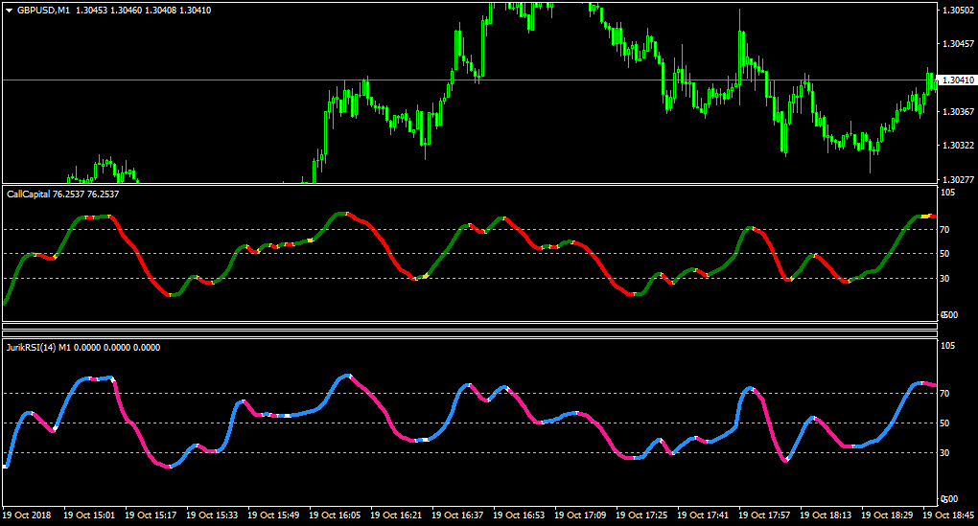This screenshot has height=526, width=978.
Task: Select the 70 level on CallCapital scale
Action: tap(945, 230)
